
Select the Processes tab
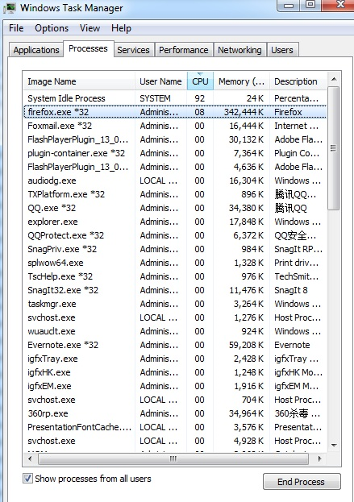(x=89, y=48)
